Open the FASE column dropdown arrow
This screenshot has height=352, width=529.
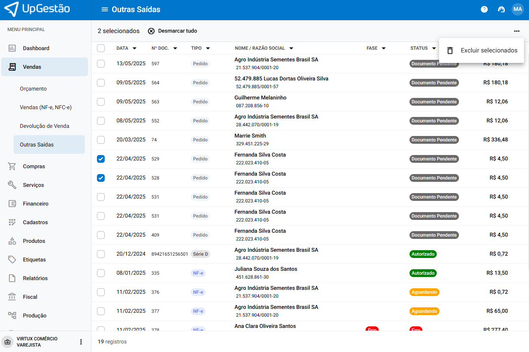tap(383, 49)
